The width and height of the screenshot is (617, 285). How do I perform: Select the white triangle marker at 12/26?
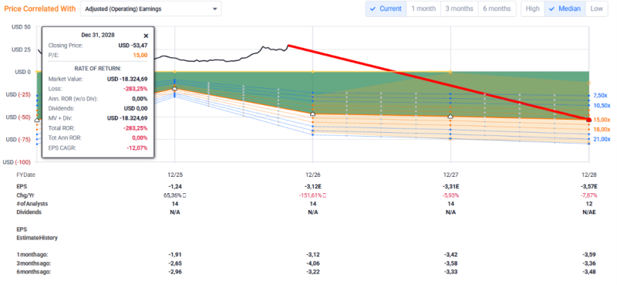[x=313, y=114]
